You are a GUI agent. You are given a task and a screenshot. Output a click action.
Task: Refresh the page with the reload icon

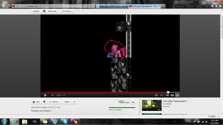pos(90,6)
